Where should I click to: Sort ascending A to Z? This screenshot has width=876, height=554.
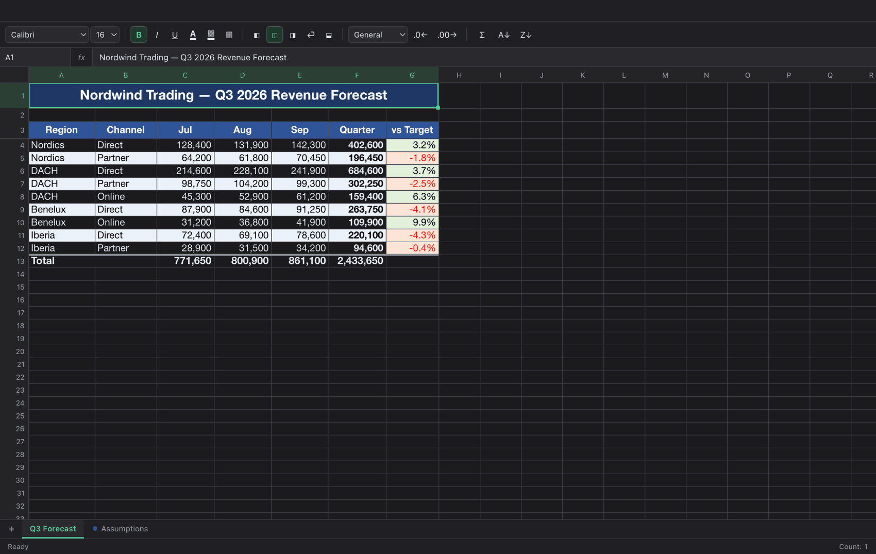pyautogui.click(x=504, y=35)
